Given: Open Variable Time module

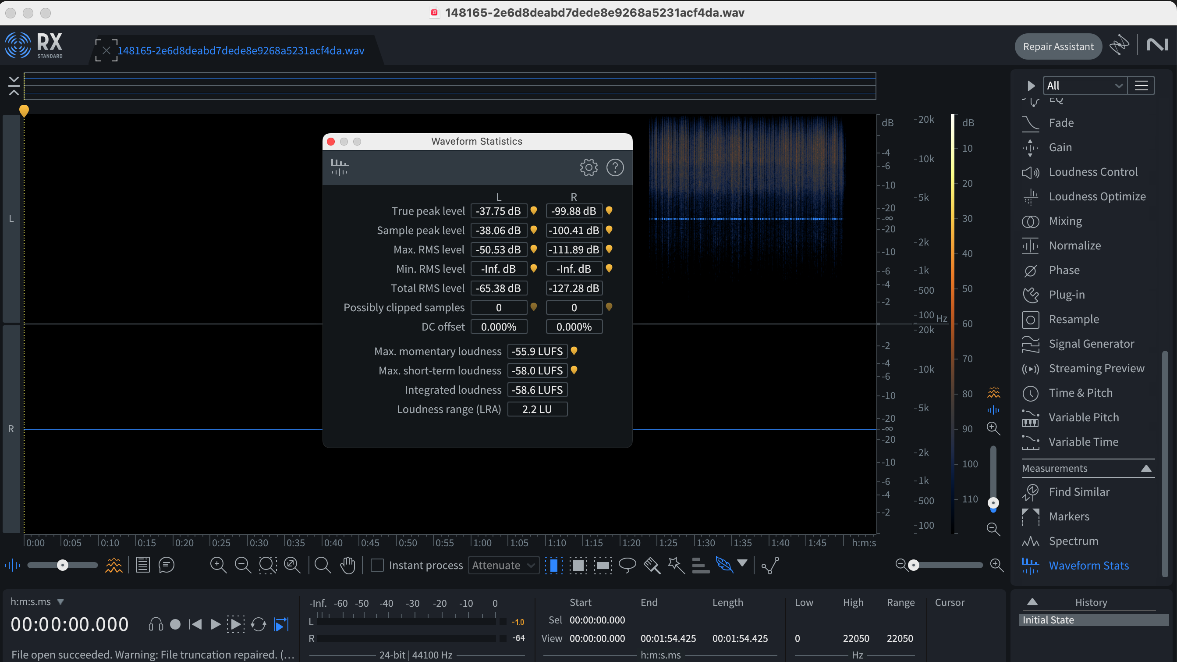Looking at the screenshot, I should (x=1083, y=441).
